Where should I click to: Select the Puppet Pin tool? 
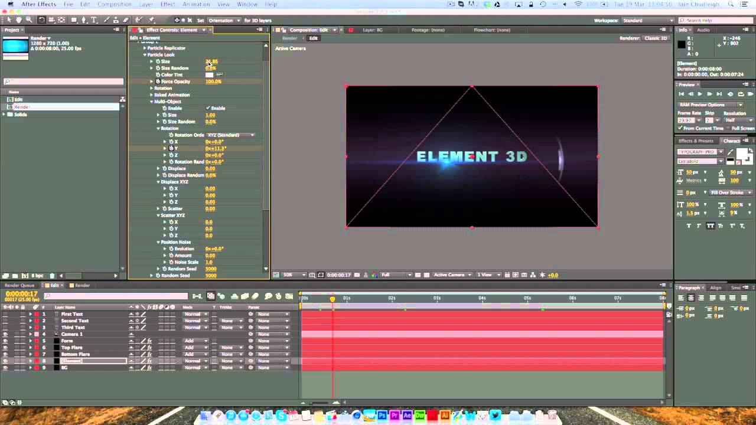point(151,20)
